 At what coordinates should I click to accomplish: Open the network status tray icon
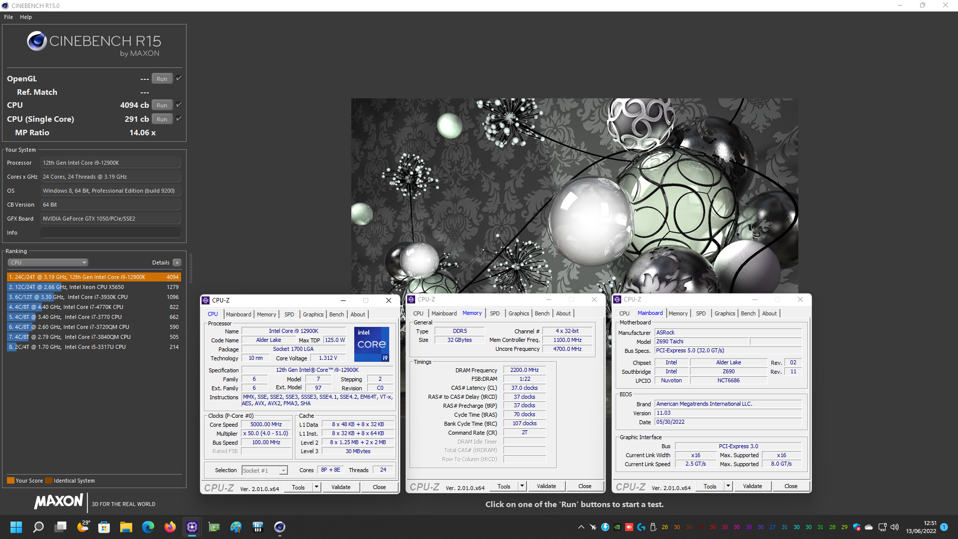click(882, 527)
